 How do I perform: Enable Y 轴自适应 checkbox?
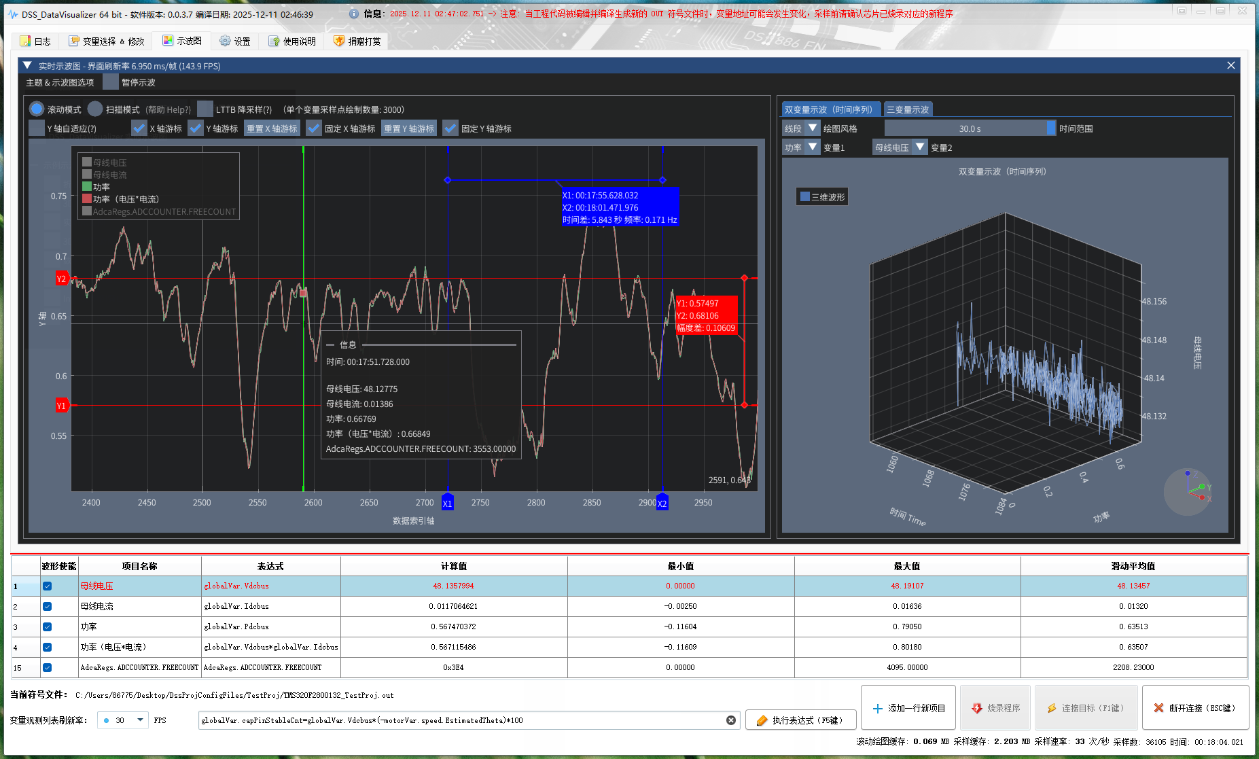pyautogui.click(x=37, y=128)
